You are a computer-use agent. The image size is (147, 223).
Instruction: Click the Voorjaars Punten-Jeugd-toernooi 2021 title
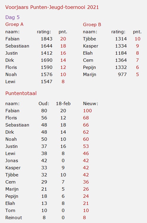click(52, 7)
